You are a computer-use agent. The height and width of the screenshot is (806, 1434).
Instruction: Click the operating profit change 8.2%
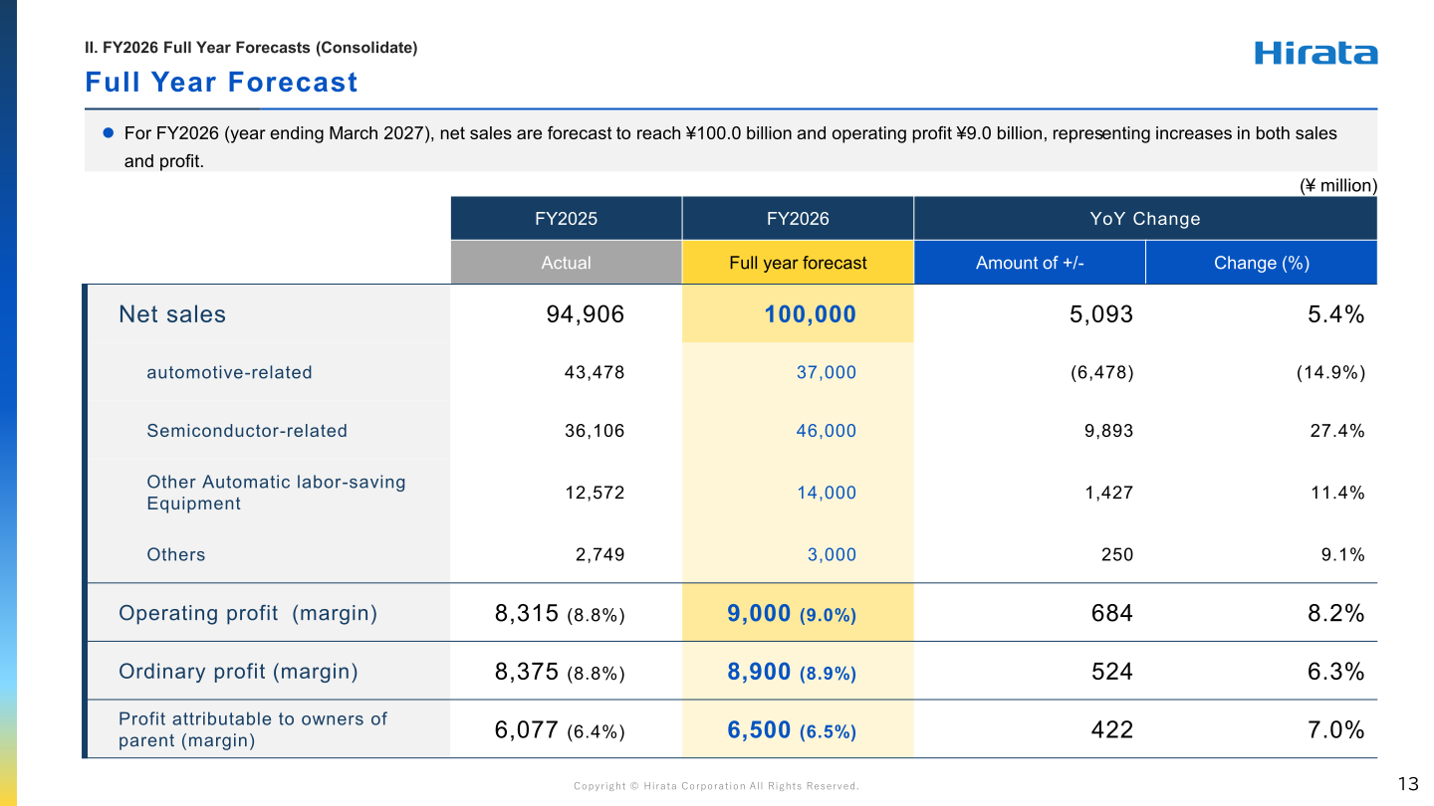click(1336, 613)
